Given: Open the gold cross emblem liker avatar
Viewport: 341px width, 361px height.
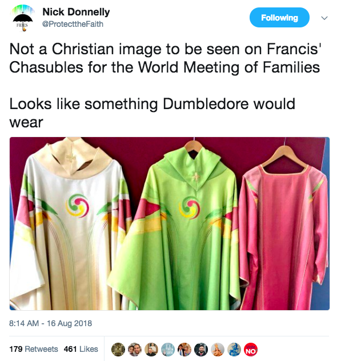Looking at the screenshot, I should (118, 350).
